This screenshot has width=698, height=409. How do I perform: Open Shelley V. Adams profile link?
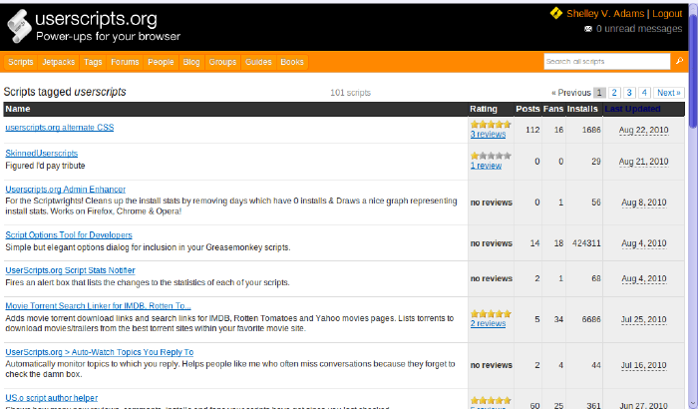coord(605,13)
